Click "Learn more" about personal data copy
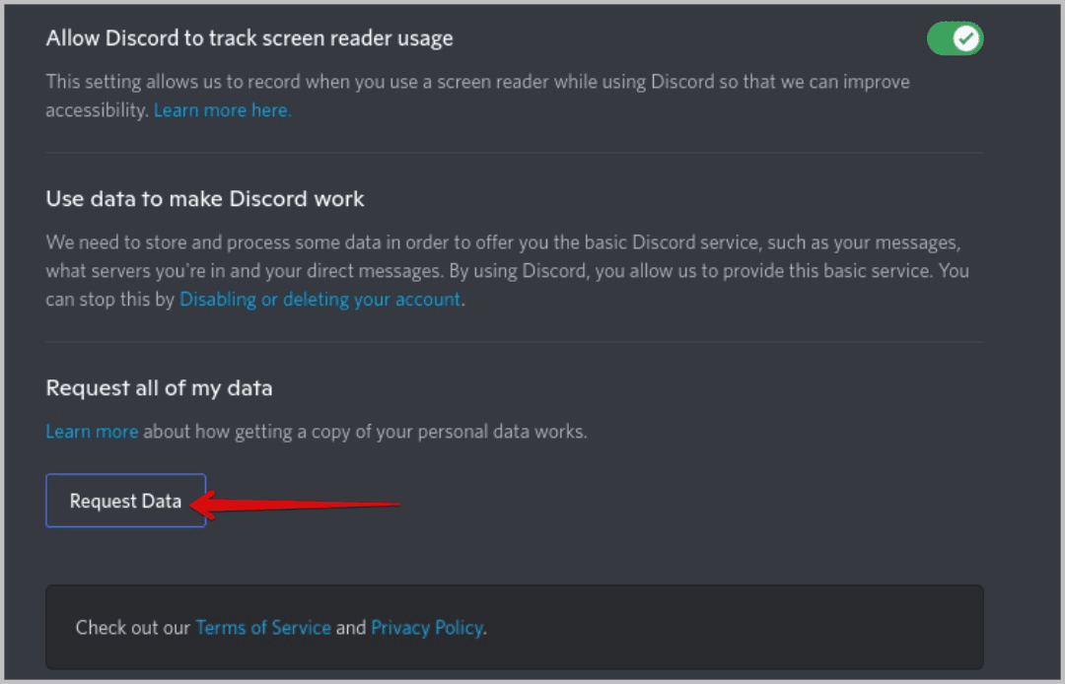Image resolution: width=1065 pixels, height=684 pixels. (x=92, y=432)
